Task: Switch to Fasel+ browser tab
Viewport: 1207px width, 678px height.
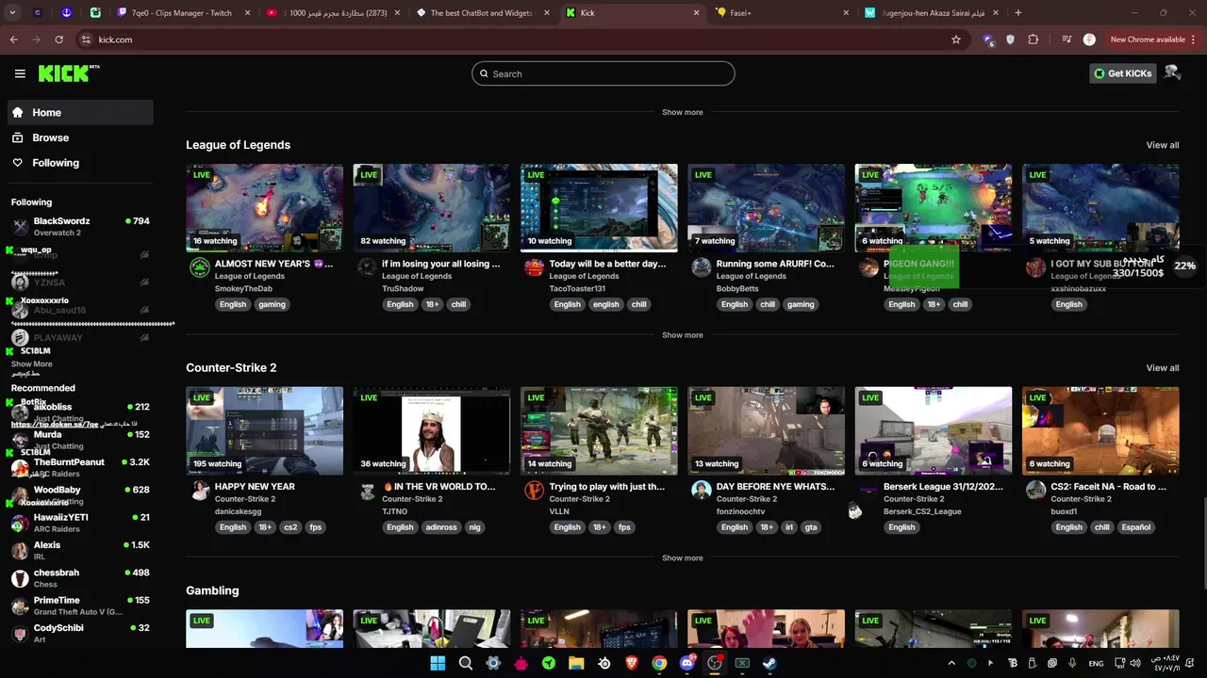Action: [781, 13]
